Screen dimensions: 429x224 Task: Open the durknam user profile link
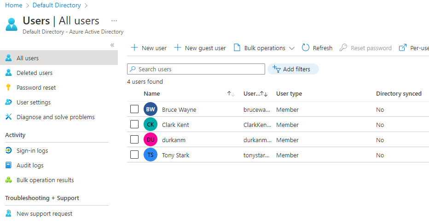tap(174, 140)
